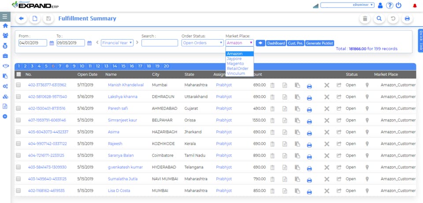Click the cancel X icon for Manish Khandelwal
This screenshot has height=203, width=423.
[327, 85]
